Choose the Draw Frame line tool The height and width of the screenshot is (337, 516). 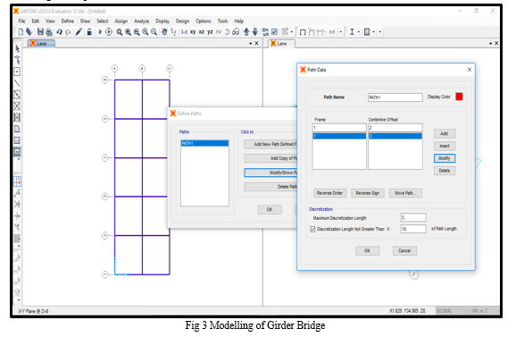17,83
